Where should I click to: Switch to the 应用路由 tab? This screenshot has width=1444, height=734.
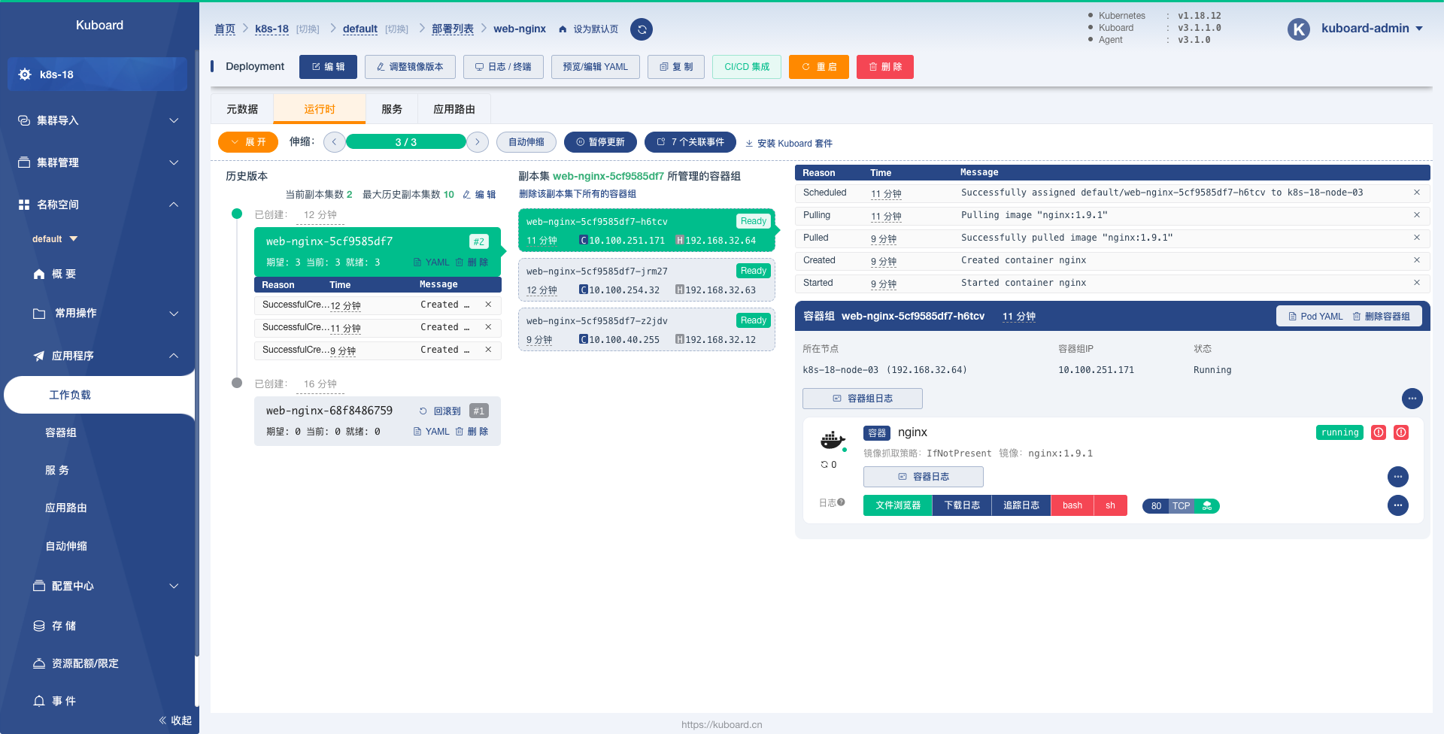454,109
